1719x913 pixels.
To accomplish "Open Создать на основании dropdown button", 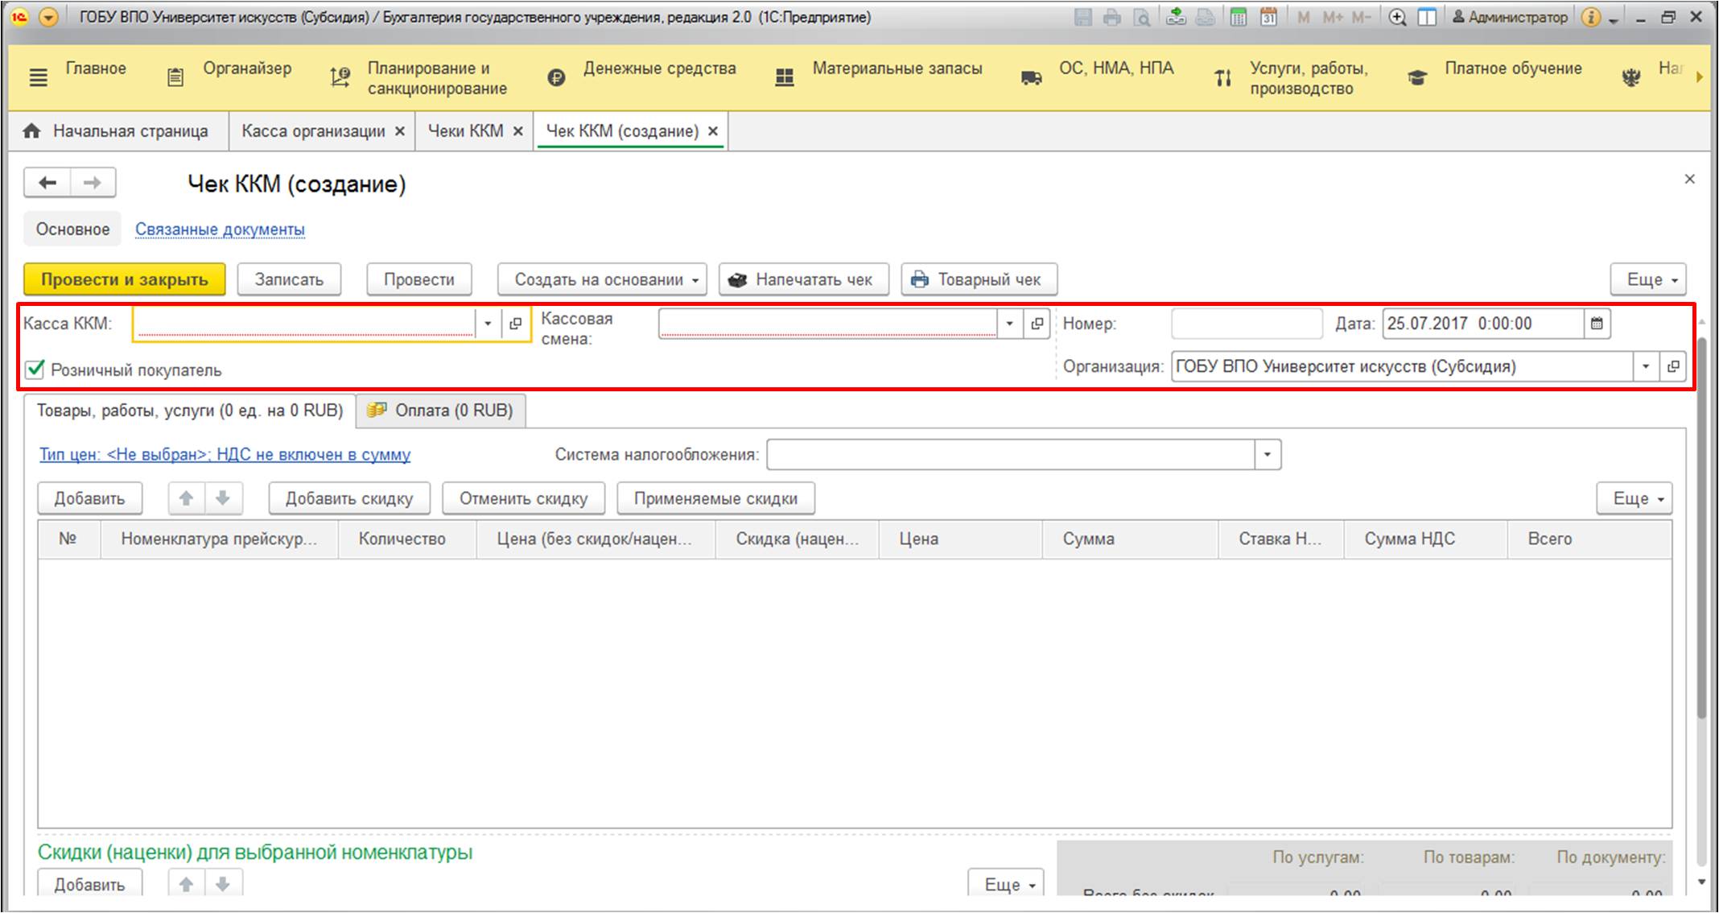I will [x=601, y=279].
